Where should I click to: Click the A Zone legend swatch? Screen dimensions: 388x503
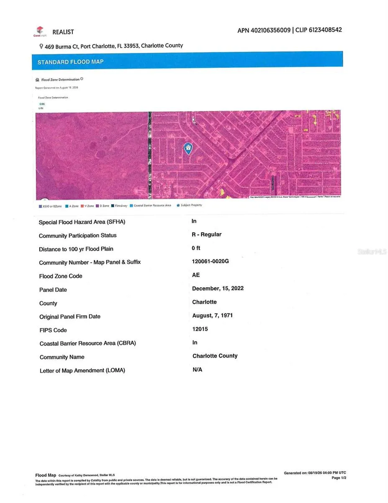(x=67, y=206)
